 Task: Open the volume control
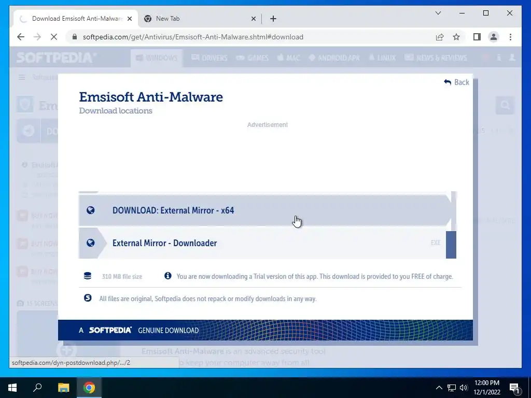pyautogui.click(x=464, y=388)
